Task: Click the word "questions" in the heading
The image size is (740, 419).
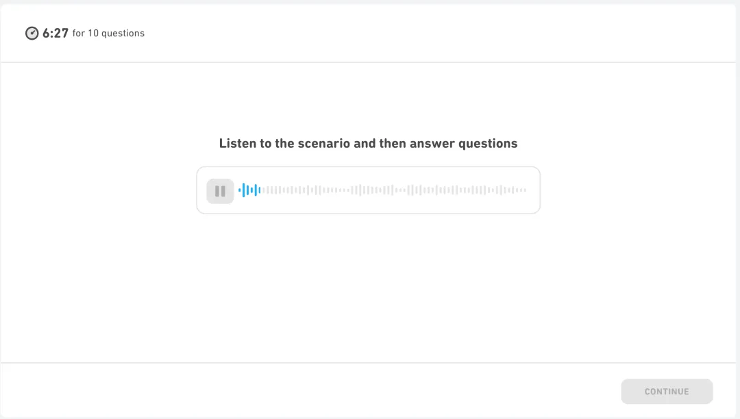Action: click(488, 144)
